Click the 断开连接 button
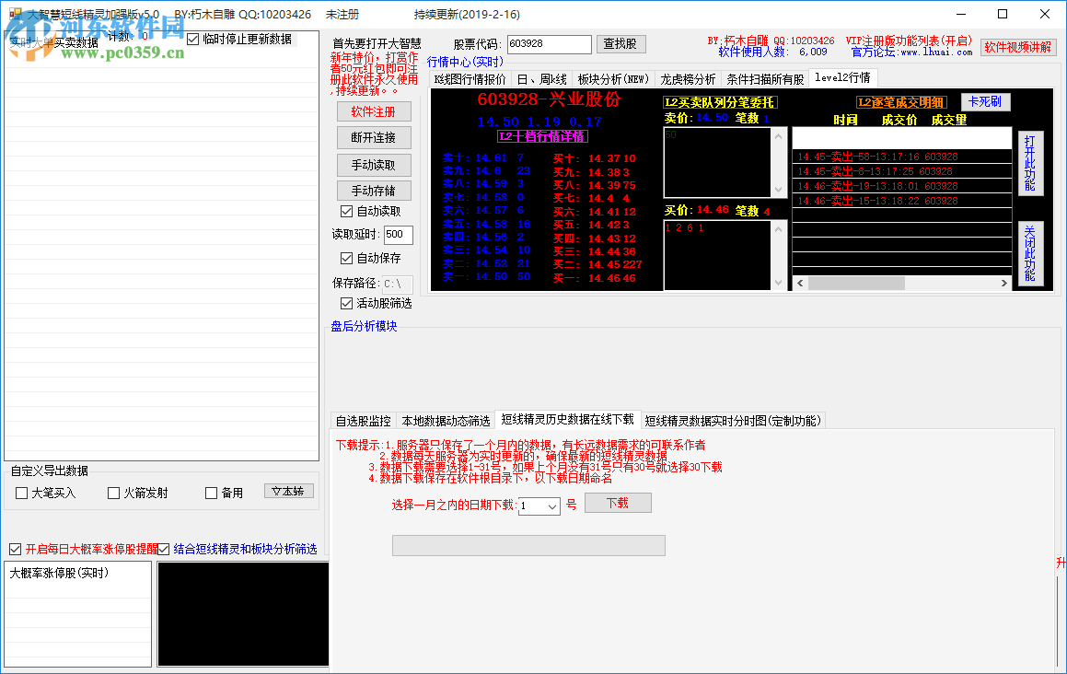Screen dimensions: 1067x674 point(373,137)
